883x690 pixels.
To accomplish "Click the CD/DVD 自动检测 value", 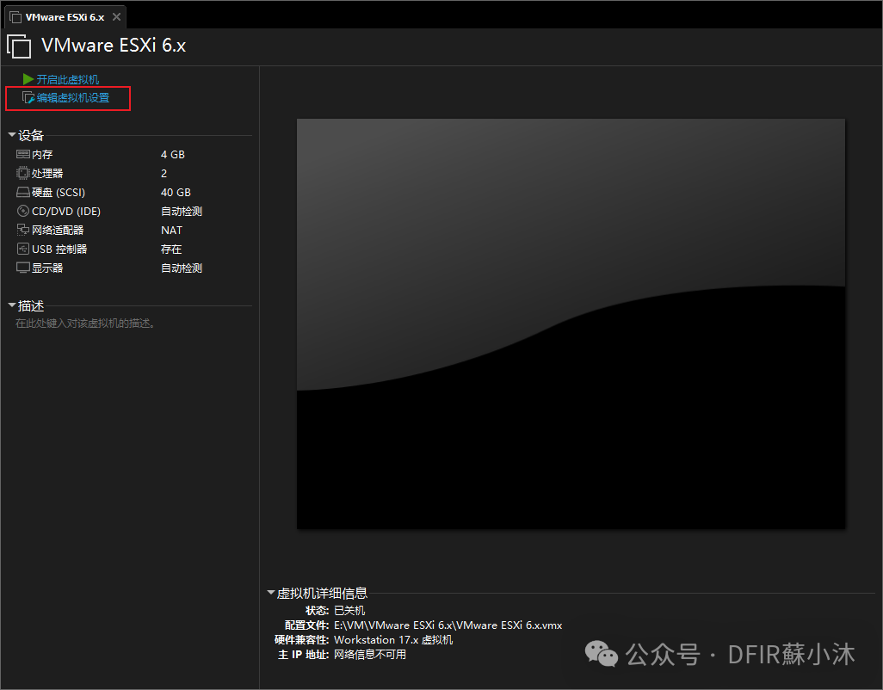I will pyautogui.click(x=182, y=211).
